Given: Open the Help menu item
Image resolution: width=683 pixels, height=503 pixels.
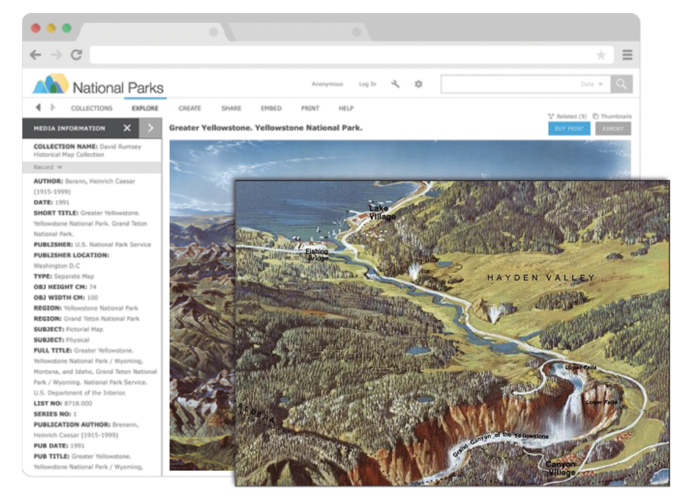Looking at the screenshot, I should click(x=346, y=109).
